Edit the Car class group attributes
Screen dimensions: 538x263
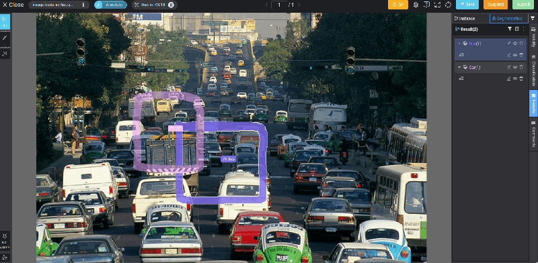pyautogui.click(x=509, y=67)
